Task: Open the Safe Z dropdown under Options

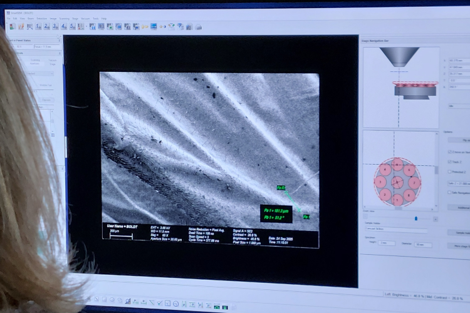Action: point(456,182)
